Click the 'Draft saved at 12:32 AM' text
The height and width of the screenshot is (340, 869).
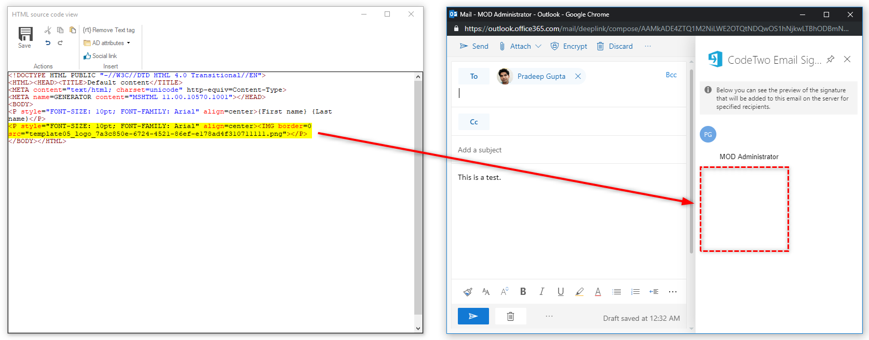coord(641,318)
